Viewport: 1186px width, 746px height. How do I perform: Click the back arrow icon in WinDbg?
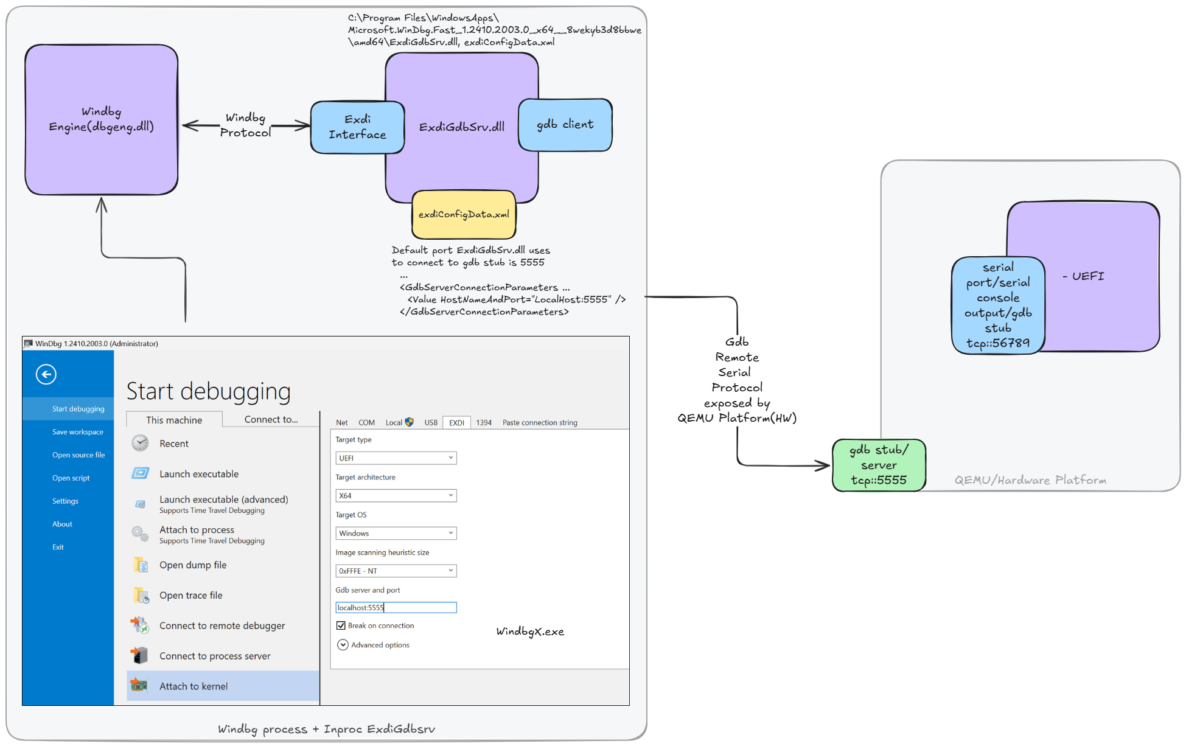coord(46,374)
